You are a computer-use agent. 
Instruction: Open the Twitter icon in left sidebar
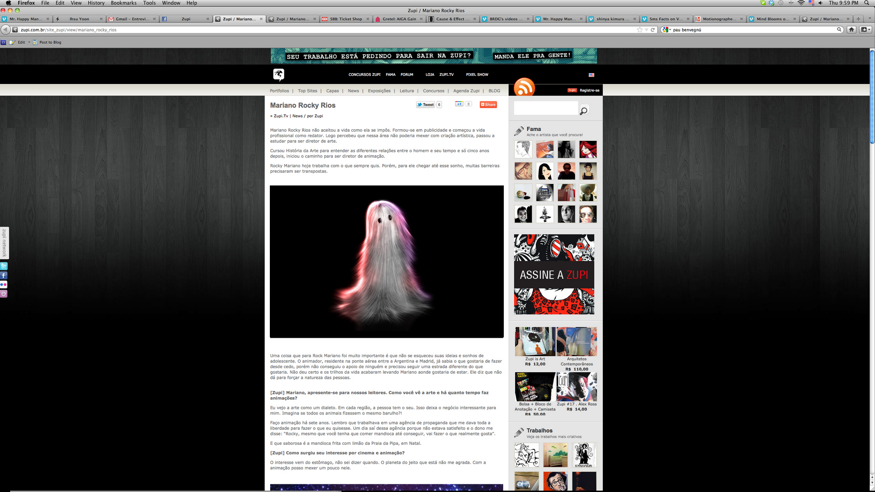(x=4, y=266)
